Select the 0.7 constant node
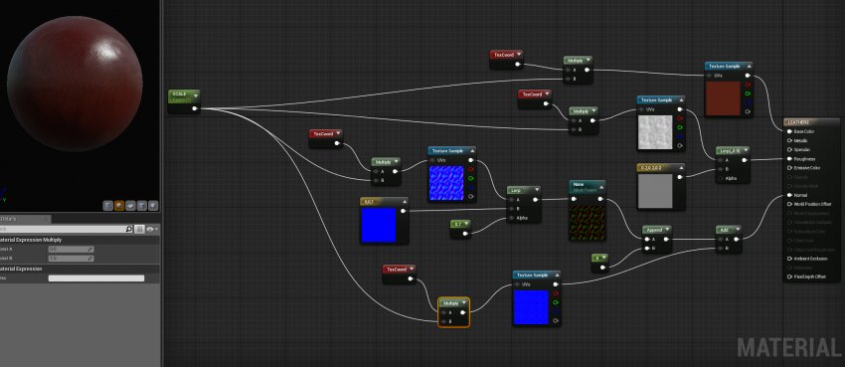 coord(460,229)
